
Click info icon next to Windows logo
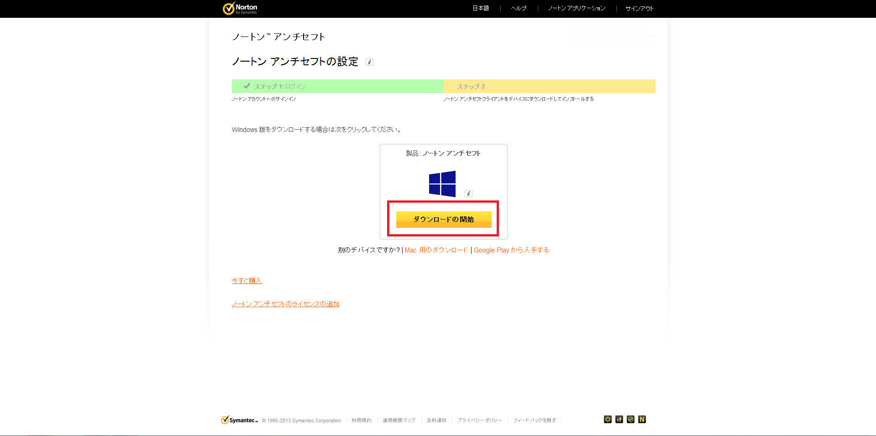468,194
